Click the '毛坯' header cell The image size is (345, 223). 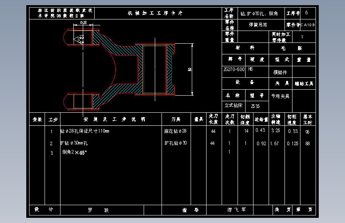tap(292, 48)
